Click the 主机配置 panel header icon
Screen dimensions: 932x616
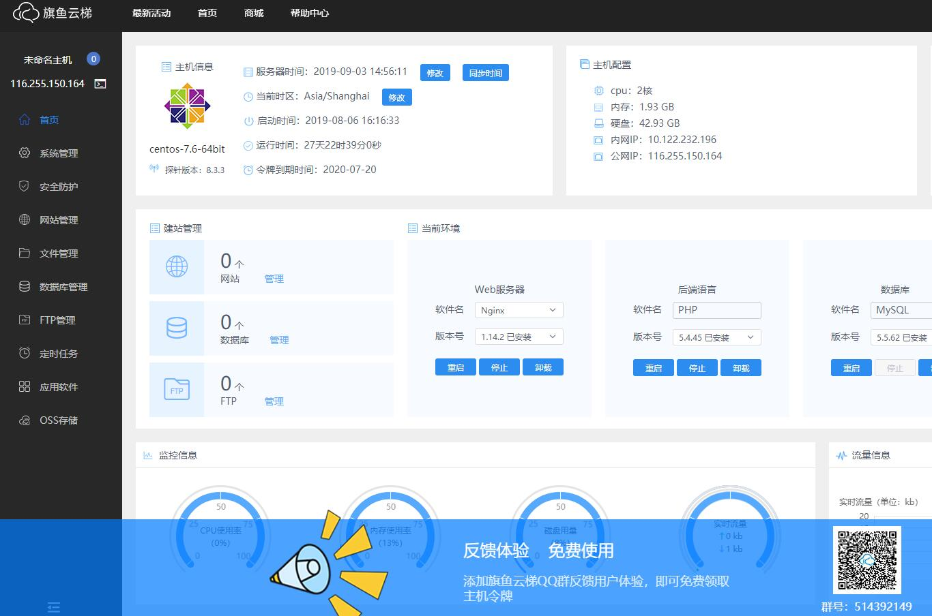point(584,64)
